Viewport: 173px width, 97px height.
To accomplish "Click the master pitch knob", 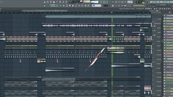I will [x=147, y=5].
